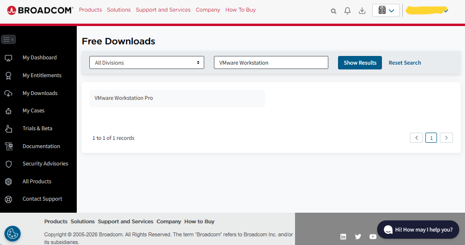This screenshot has width=465, height=245.
Task: Click footer How to Buy link
Action: (x=199, y=221)
